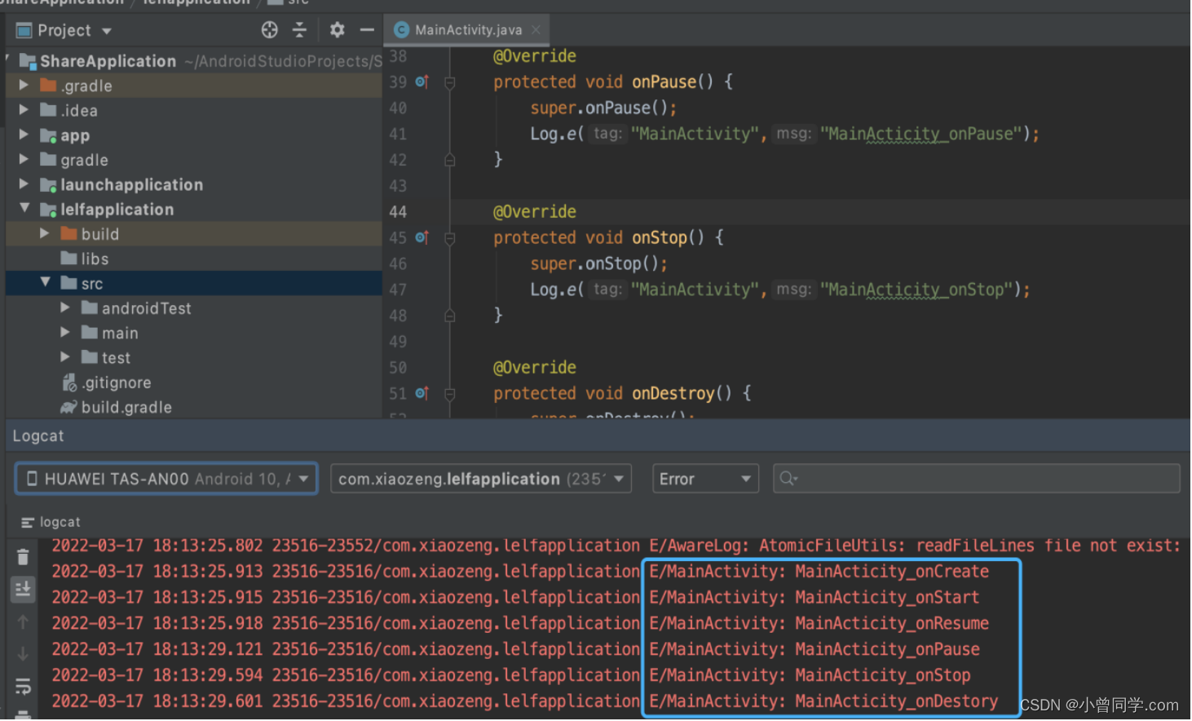Viewport: 1192px width, 721px height.
Task: Expand the app module
Action: click(24, 135)
